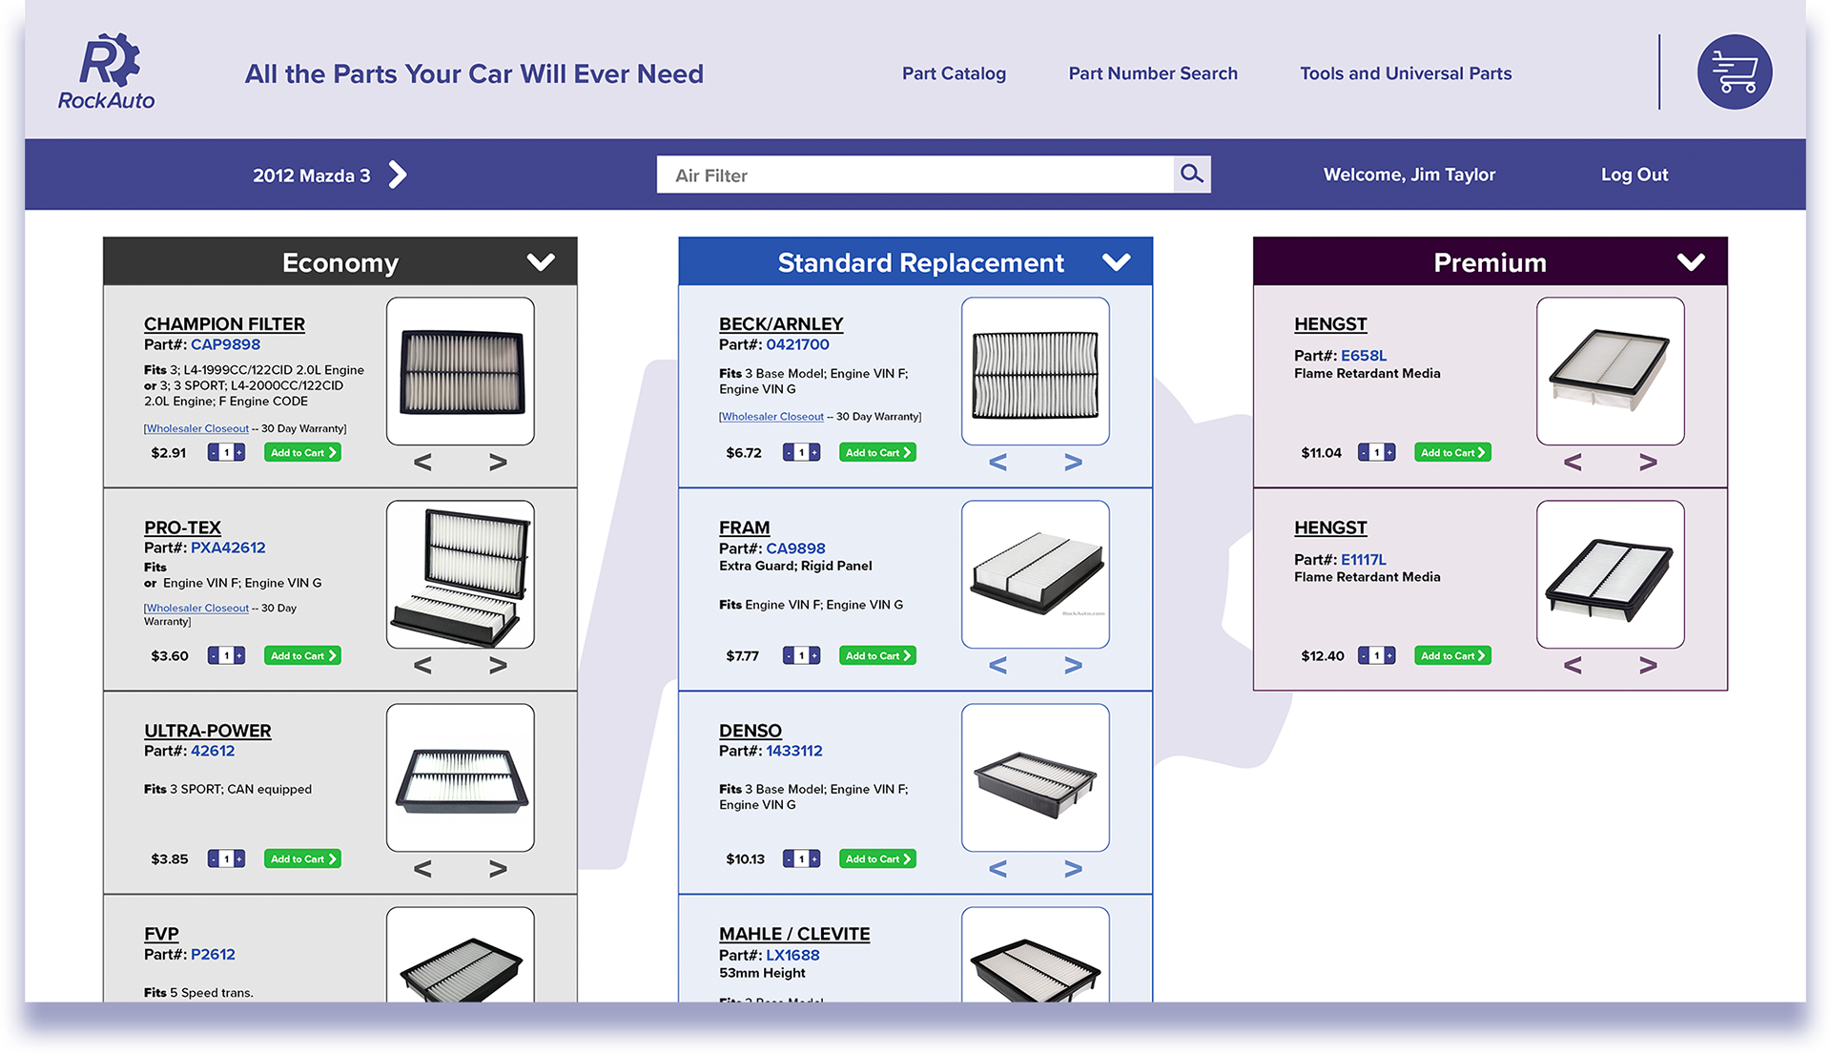This screenshot has height=1054, width=1831.
Task: Open Part Number Search
Action: tap(1153, 73)
